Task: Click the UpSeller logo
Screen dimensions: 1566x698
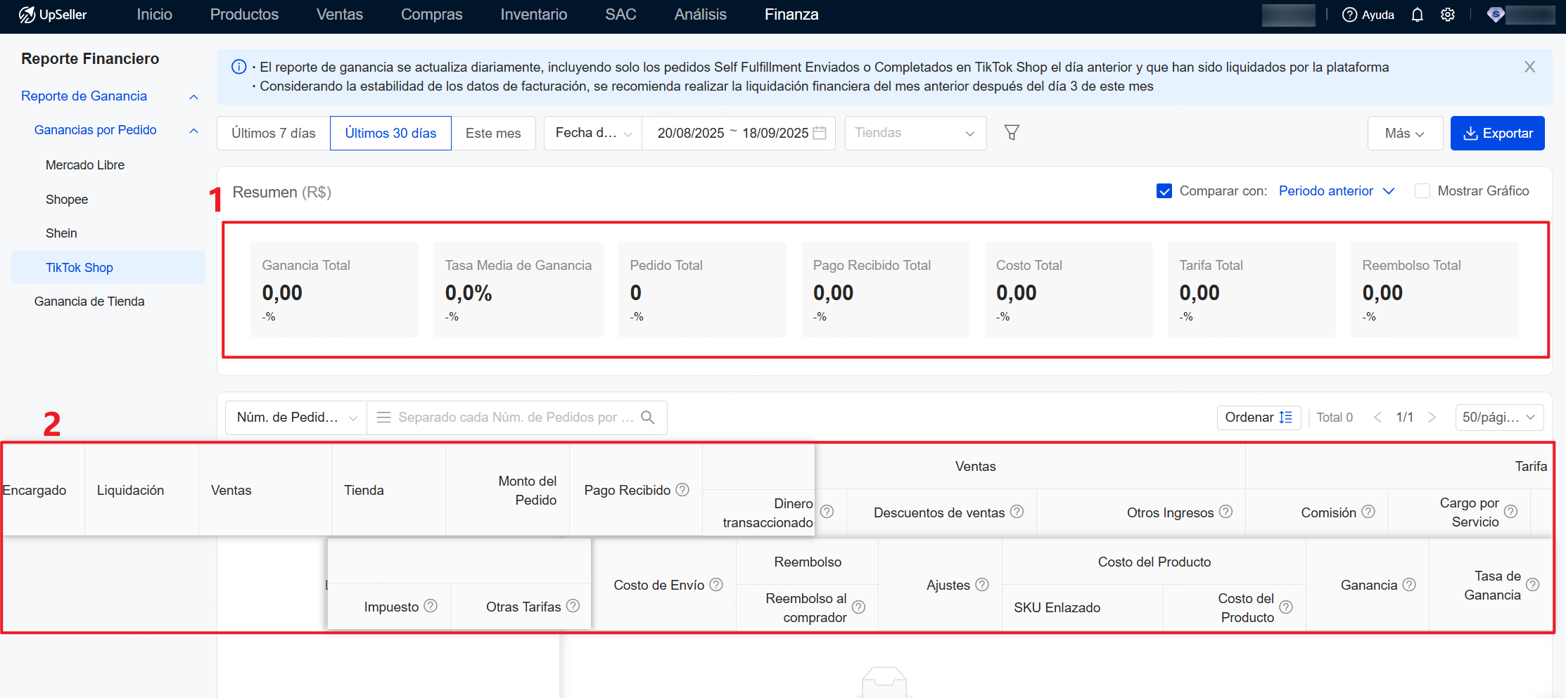Action: coord(53,15)
